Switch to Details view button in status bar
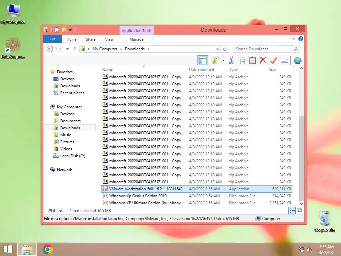This screenshot has width=341, height=256. [292, 211]
